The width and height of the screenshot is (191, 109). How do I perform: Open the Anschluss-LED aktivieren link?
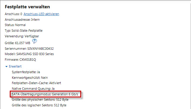coord(41,14)
